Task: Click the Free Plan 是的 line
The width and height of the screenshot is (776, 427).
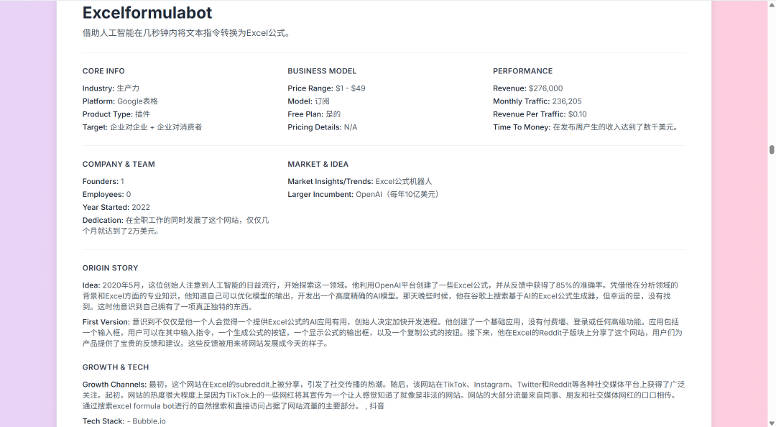Action: 314,114
